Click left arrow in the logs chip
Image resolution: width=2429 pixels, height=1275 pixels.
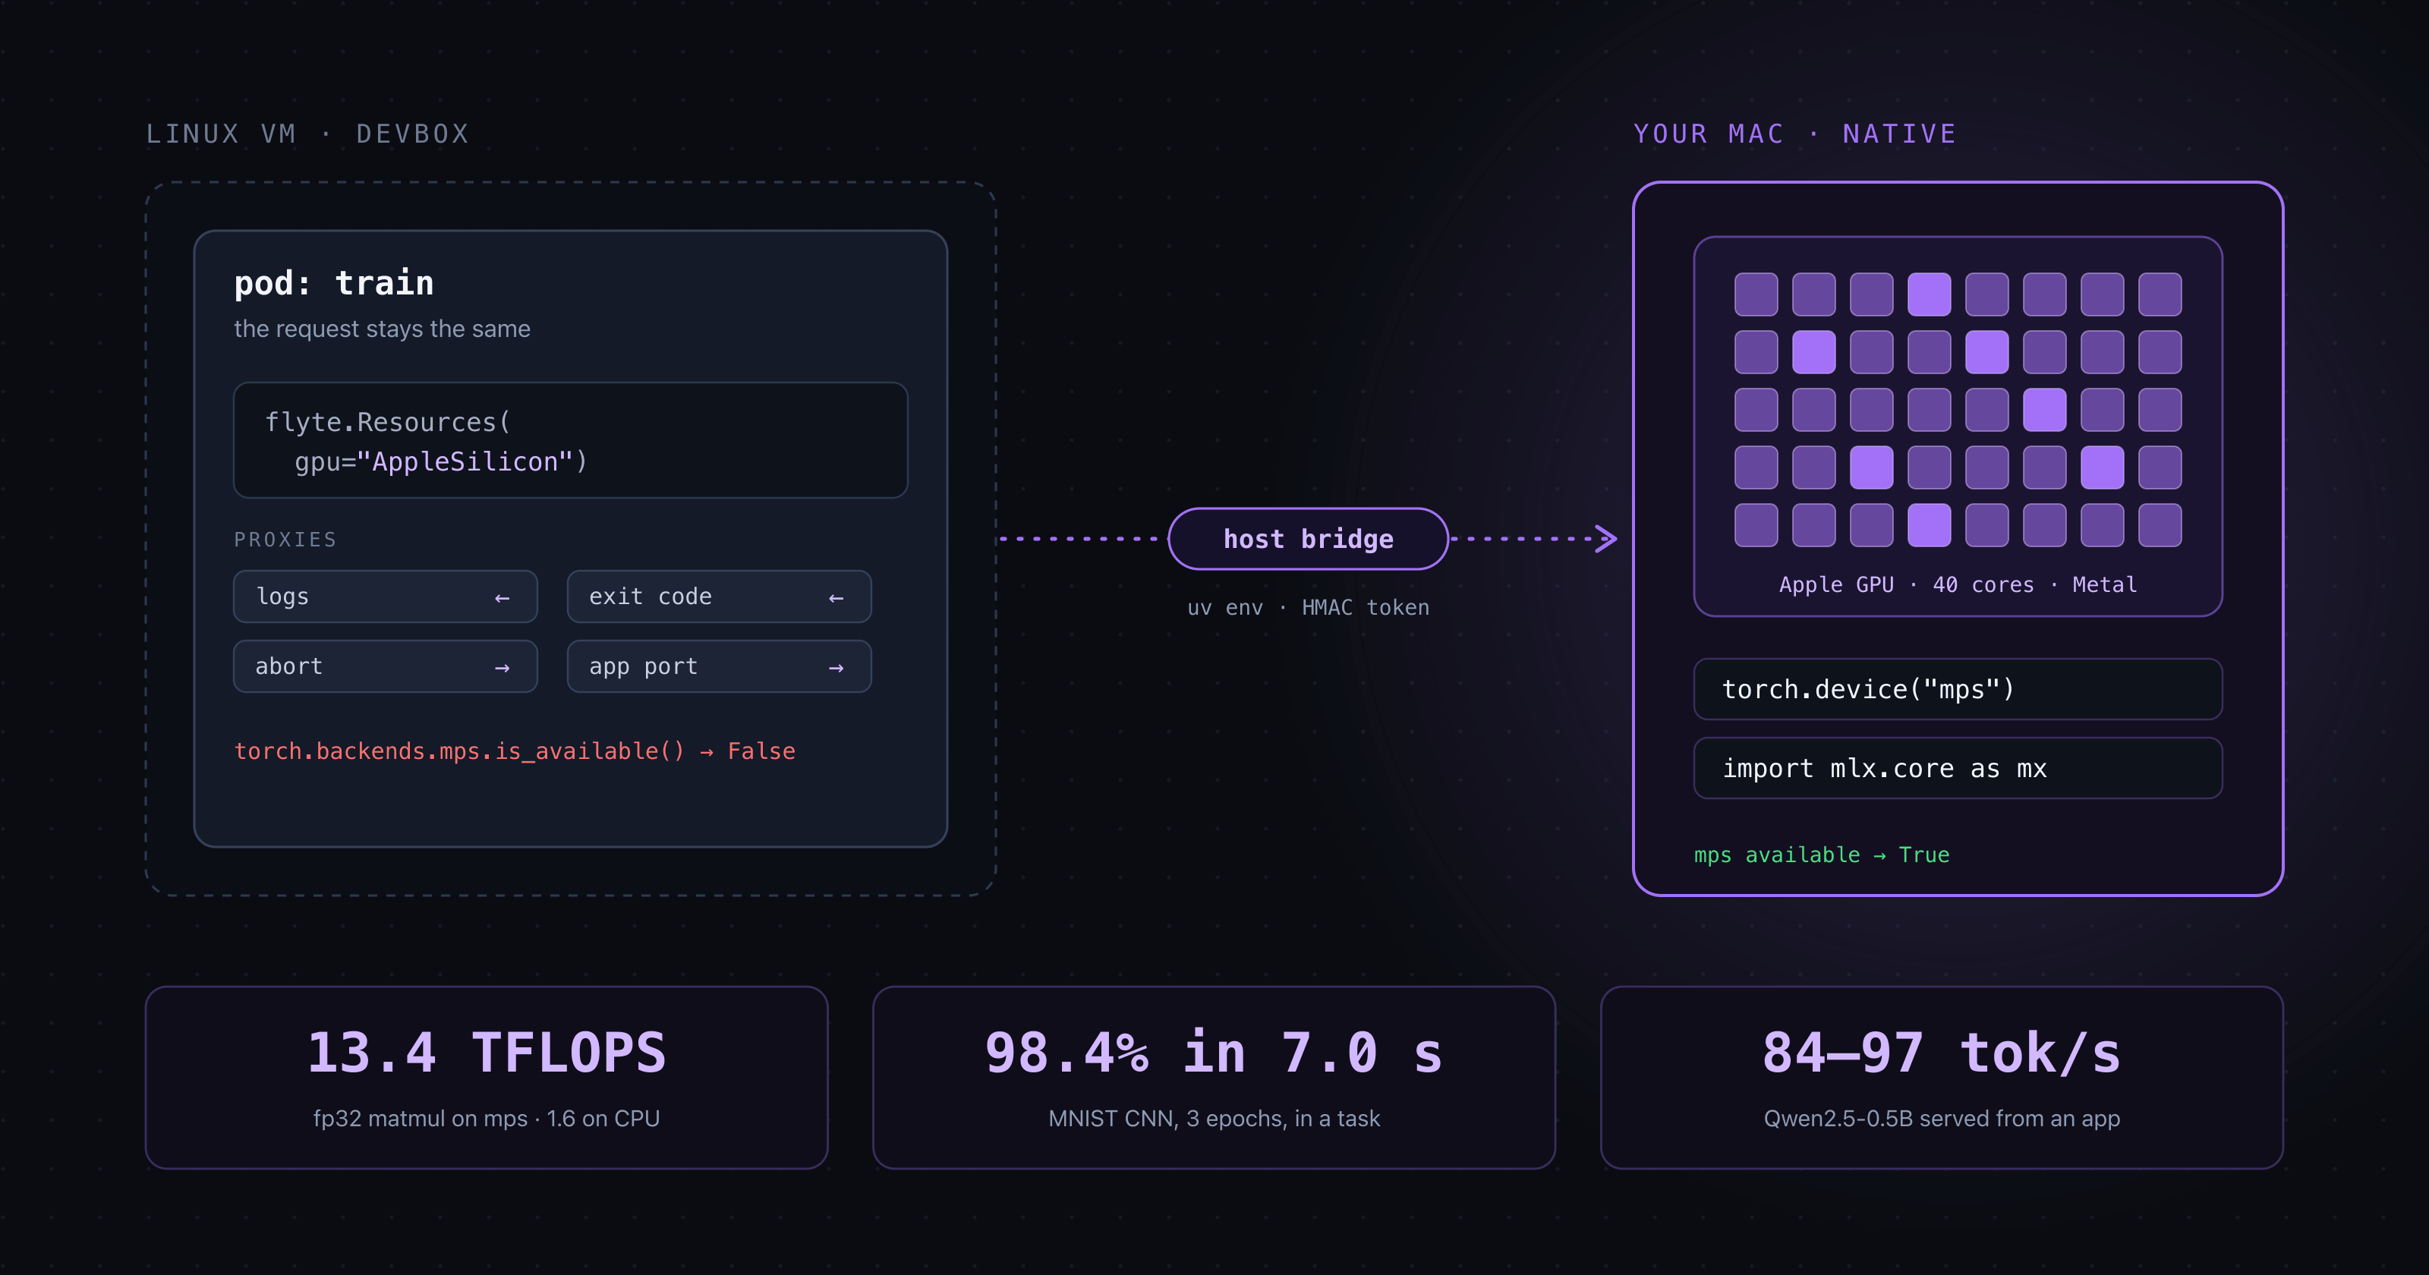[502, 598]
